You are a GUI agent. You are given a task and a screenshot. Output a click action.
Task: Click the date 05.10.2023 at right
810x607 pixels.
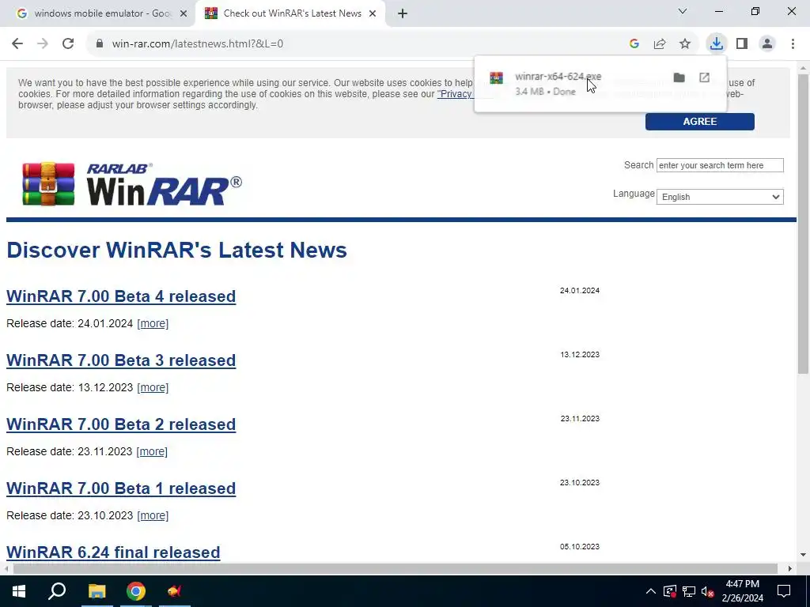(x=580, y=547)
